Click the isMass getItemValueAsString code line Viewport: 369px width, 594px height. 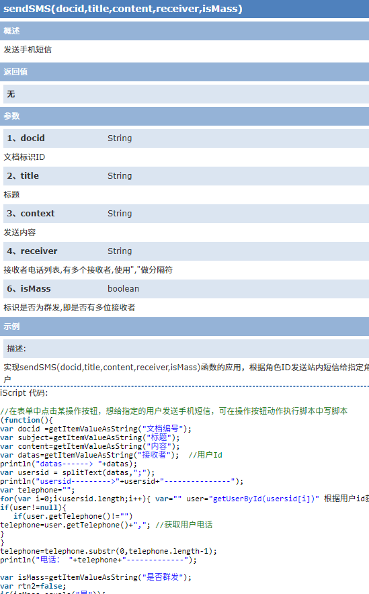tap(96, 577)
